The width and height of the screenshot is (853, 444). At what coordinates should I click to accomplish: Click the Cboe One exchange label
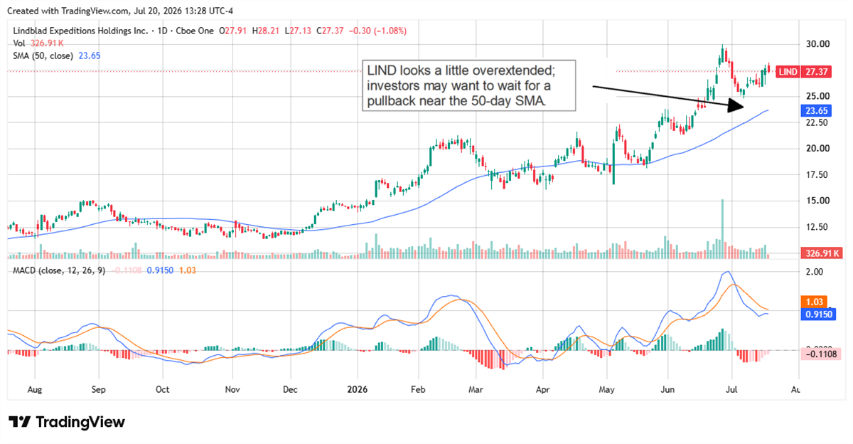tap(195, 31)
